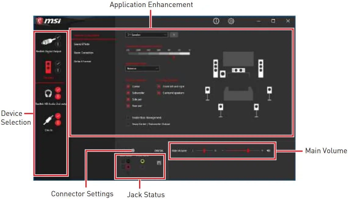Test the rear right speaker in diagram
Screen dimensions: 348x199
[256, 110]
